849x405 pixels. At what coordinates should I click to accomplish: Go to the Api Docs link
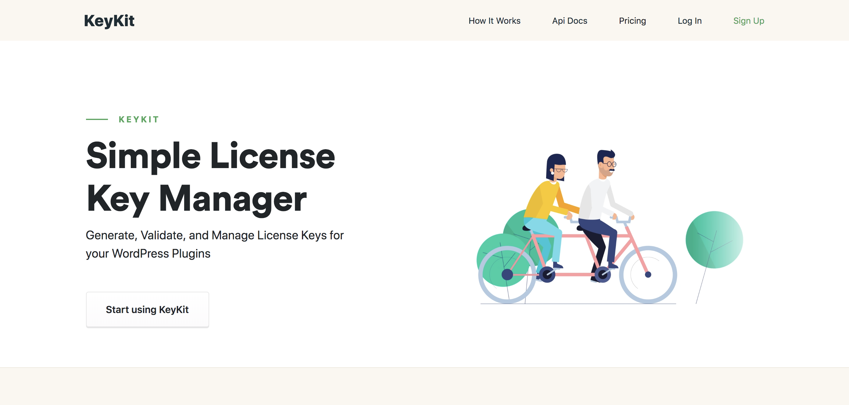[x=570, y=21]
